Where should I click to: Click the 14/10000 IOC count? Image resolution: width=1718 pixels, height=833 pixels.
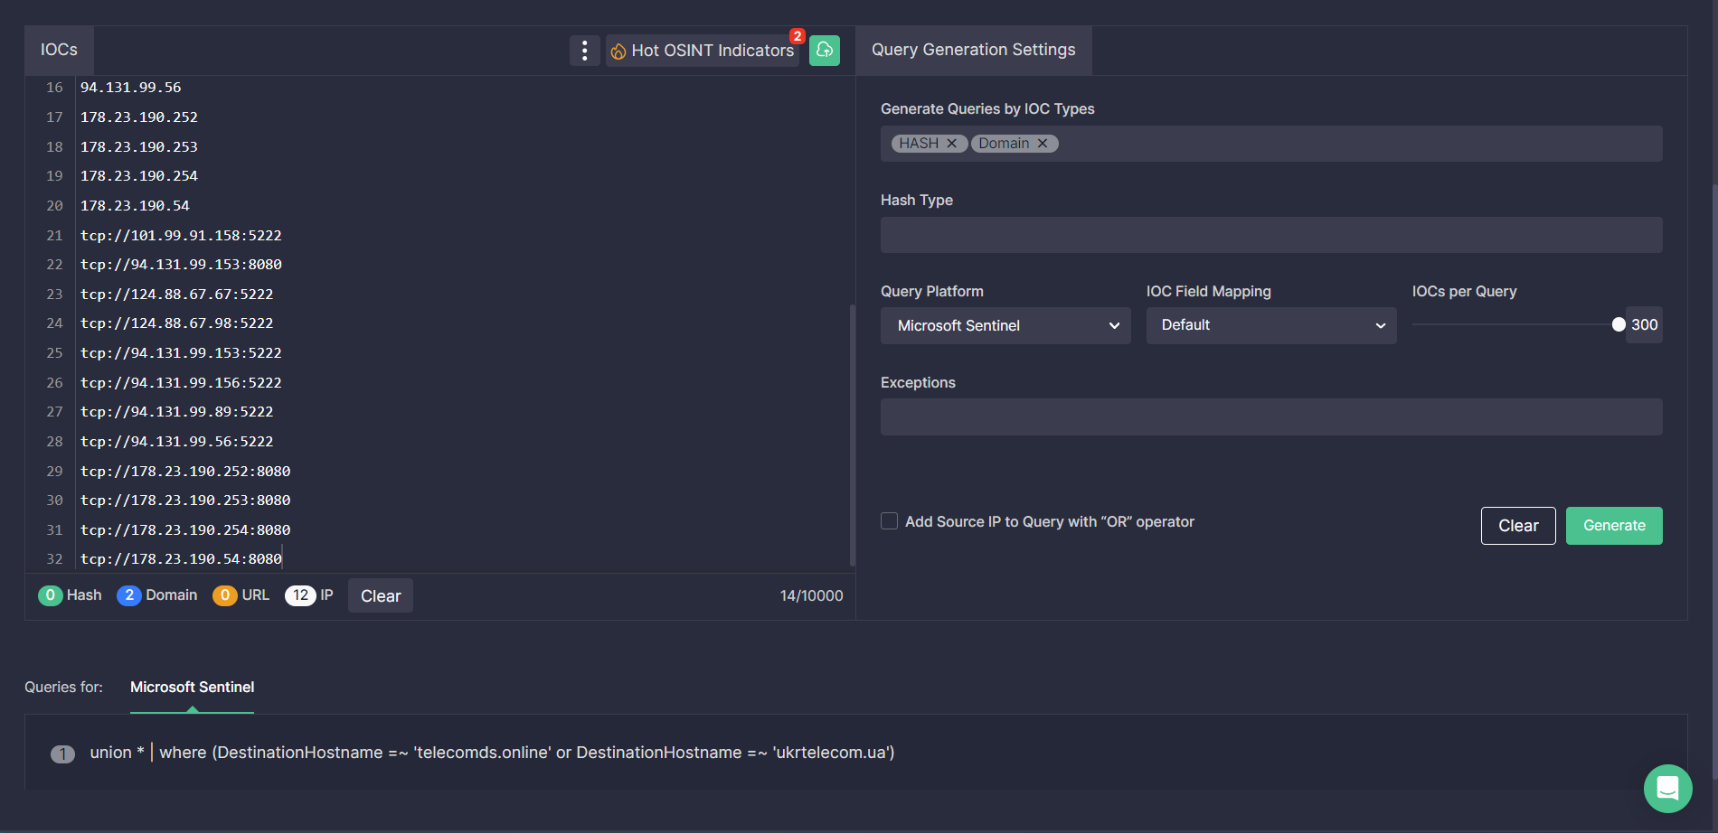click(x=811, y=596)
